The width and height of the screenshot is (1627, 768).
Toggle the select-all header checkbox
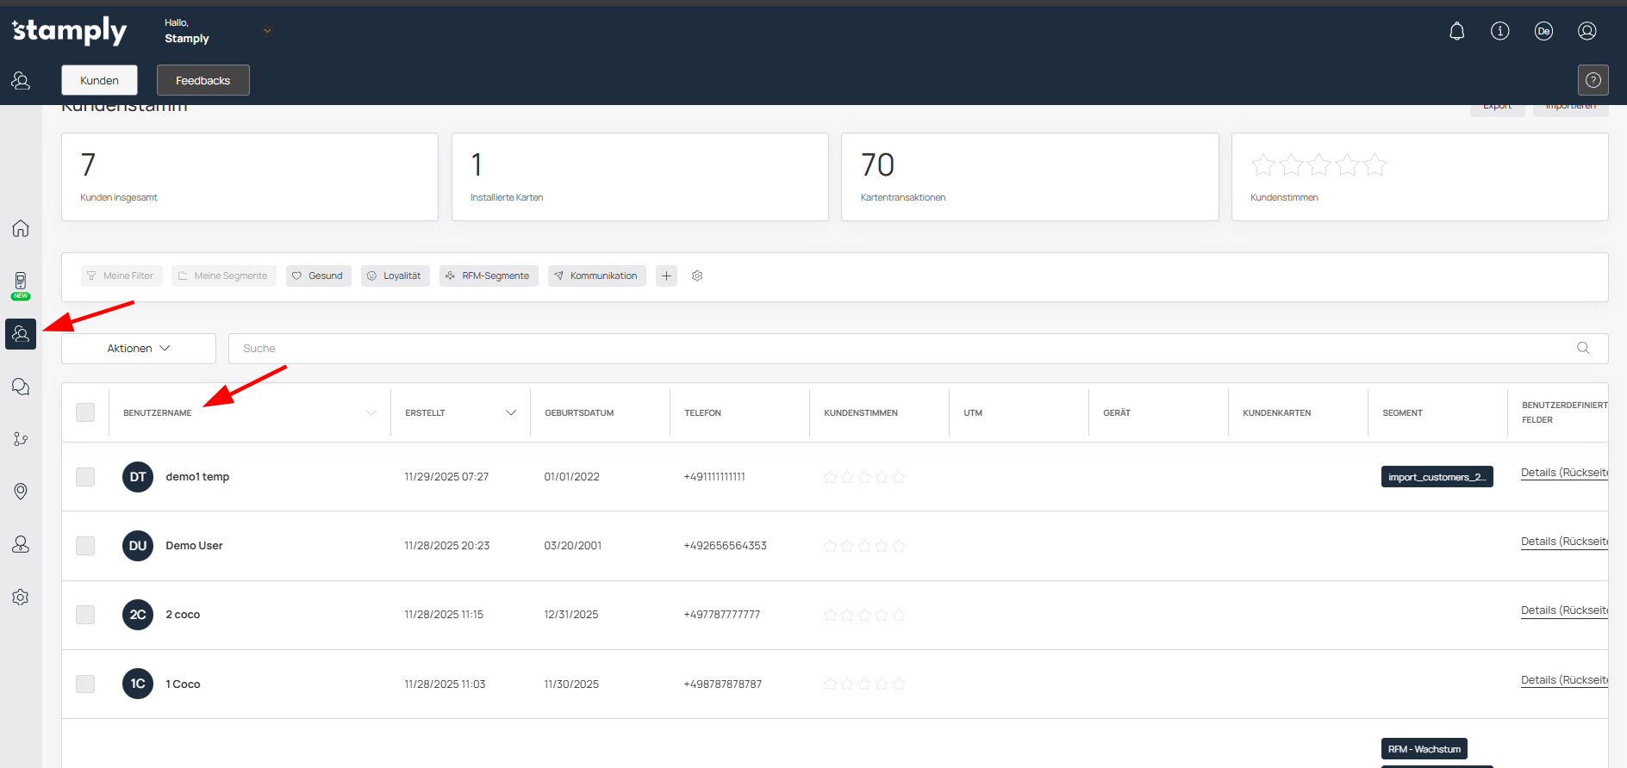click(85, 412)
